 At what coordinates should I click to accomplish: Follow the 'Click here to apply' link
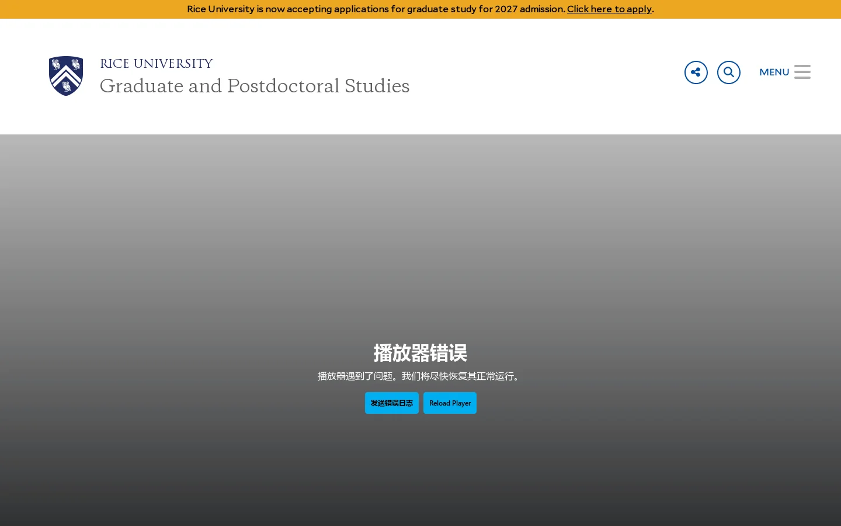click(x=609, y=9)
